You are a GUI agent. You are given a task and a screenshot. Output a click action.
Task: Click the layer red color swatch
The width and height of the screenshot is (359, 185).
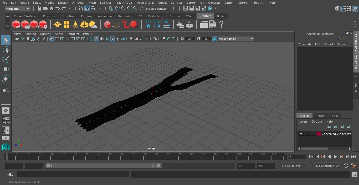pos(319,134)
